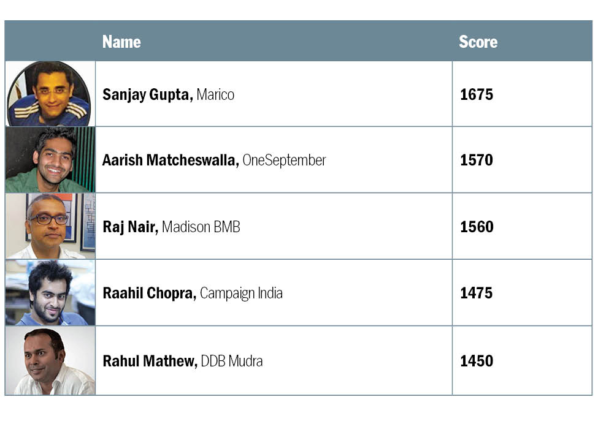Screen dimensions: 598x424
Task: Click Raj Nair's profile photo
Action: tap(50, 226)
